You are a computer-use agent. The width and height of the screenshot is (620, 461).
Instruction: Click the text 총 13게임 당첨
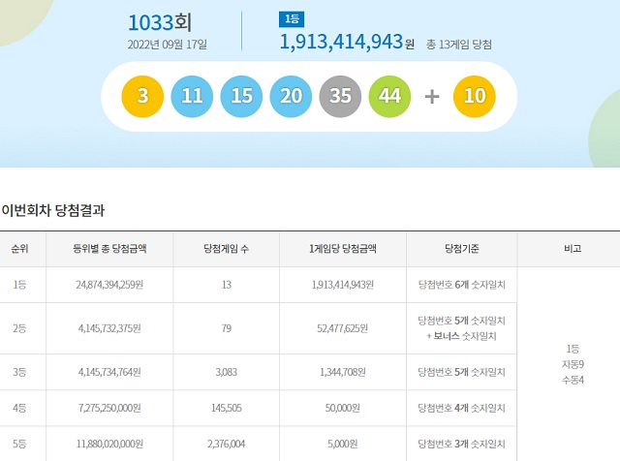tap(458, 45)
